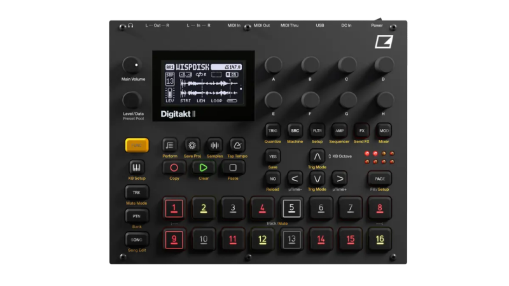The width and height of the screenshot is (509, 286).
Task: Click data knob D
Action: point(384,65)
